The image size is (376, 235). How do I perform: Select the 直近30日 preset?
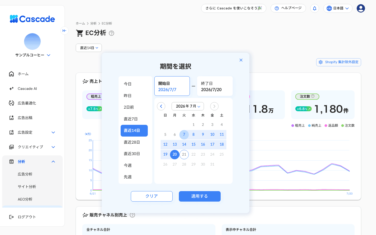point(134,154)
